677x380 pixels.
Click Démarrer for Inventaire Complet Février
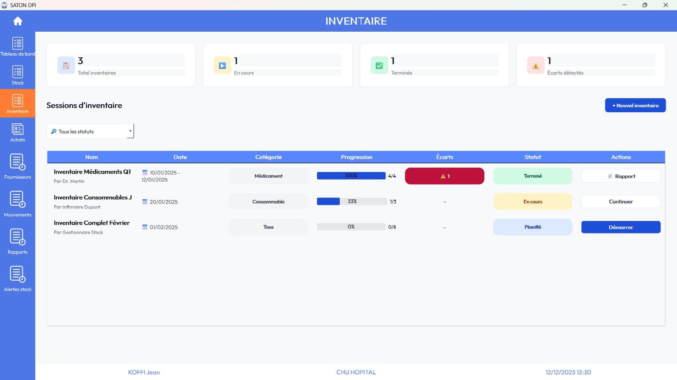(621, 227)
